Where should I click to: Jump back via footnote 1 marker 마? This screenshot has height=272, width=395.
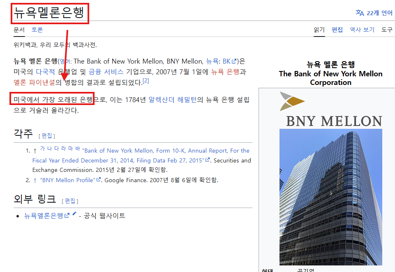click(x=71, y=149)
